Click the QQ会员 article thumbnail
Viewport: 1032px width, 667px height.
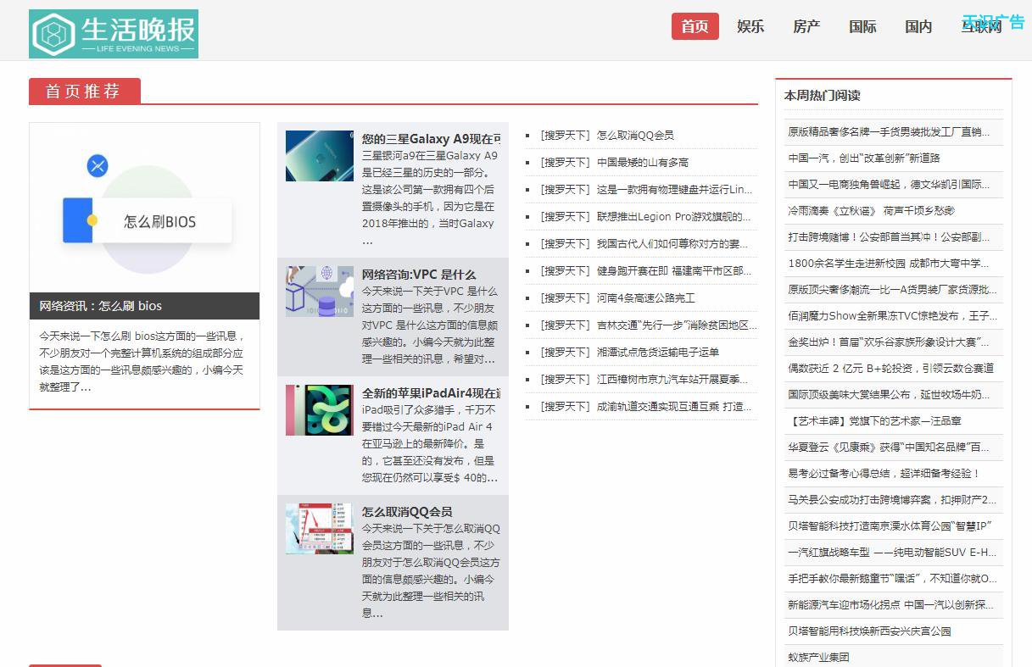(319, 529)
